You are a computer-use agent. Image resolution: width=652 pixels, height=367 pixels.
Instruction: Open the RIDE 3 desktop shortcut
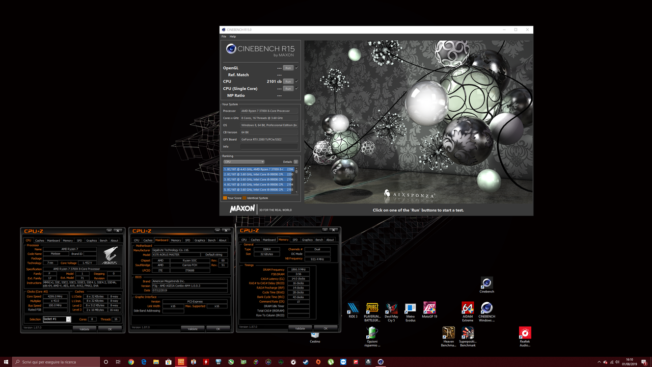pos(352,310)
